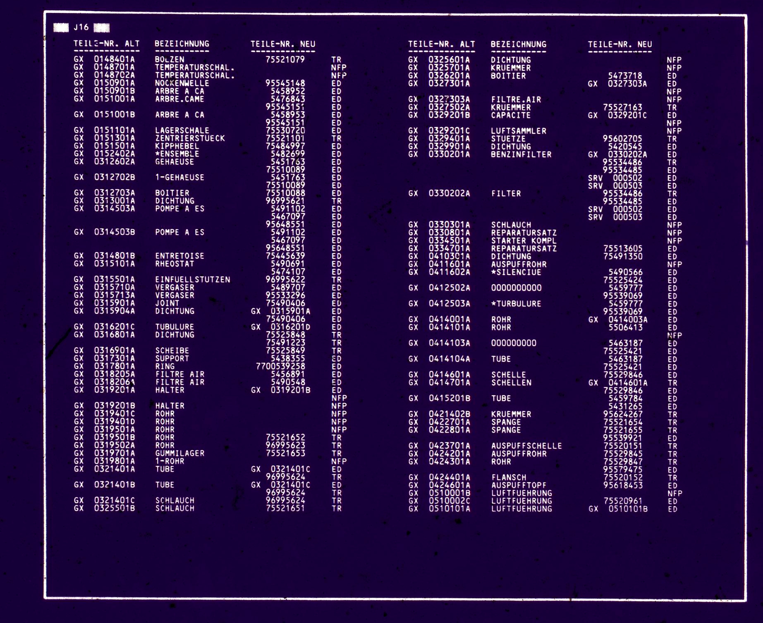Select the RING description
Viewport: 763px width, 623px height.
[165, 366]
